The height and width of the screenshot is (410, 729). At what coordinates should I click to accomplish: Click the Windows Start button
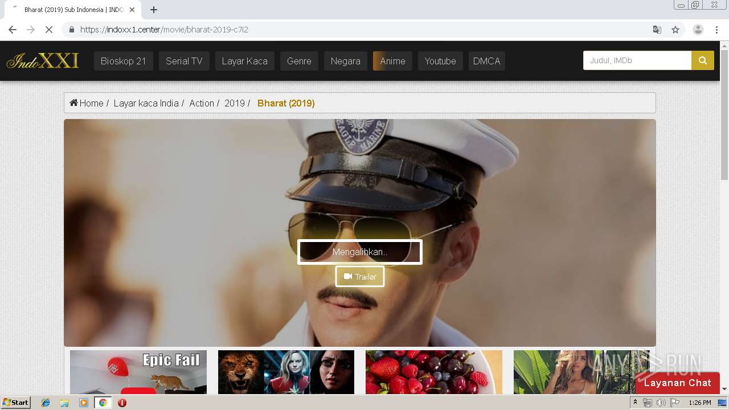tap(16, 403)
